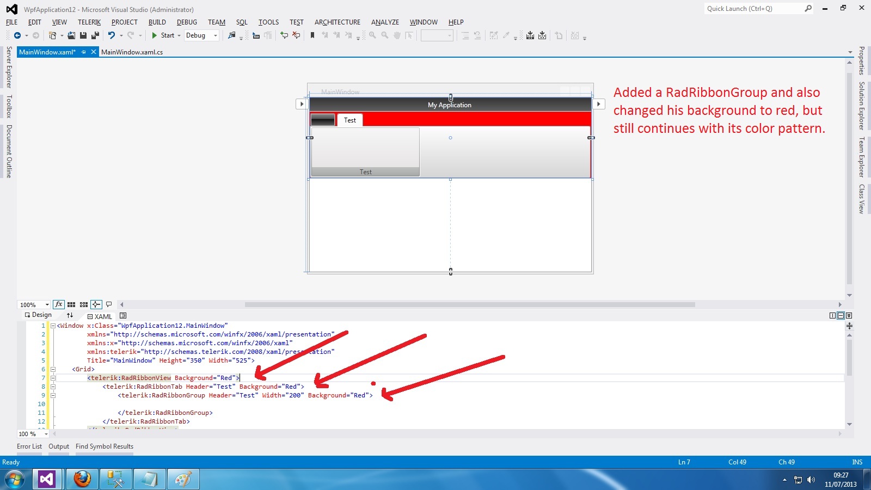
Task: Swap the Design and XAML panes
Action: pyautogui.click(x=70, y=315)
